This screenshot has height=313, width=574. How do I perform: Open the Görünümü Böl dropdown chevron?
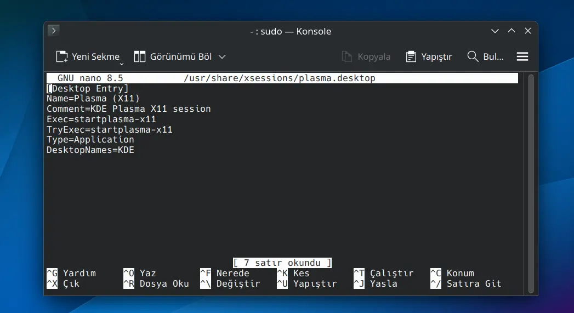point(222,57)
